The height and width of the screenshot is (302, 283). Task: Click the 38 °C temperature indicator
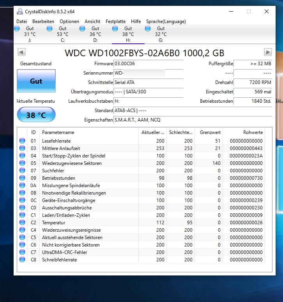tap(36, 115)
